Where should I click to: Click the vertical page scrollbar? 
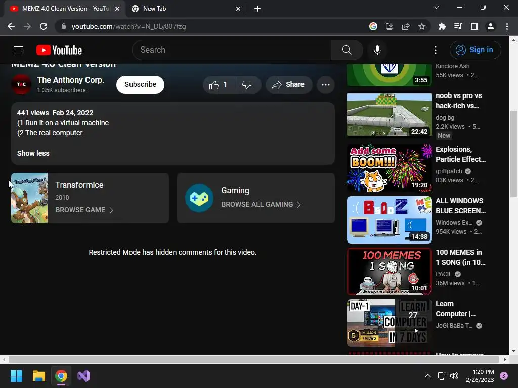[514, 154]
